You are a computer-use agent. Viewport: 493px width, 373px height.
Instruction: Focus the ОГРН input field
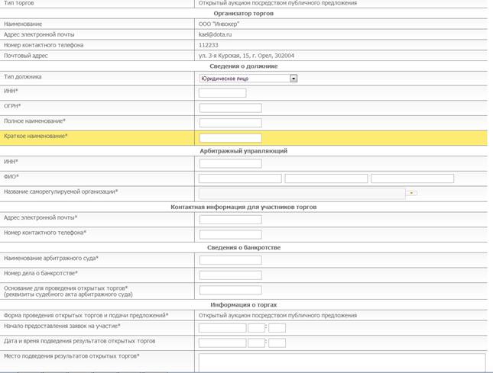click(x=230, y=108)
